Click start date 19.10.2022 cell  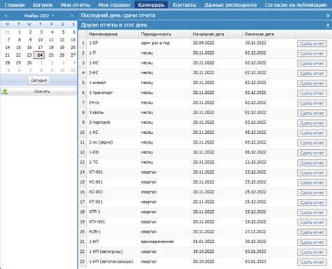[203, 251]
